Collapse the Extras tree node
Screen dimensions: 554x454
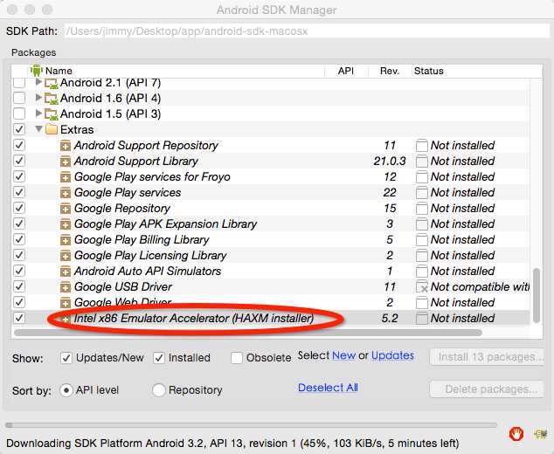[x=38, y=129]
